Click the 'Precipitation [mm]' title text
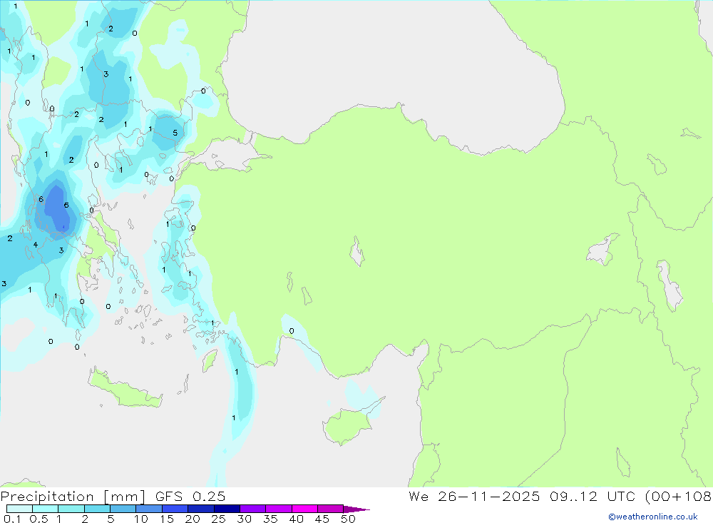Image resolution: width=713 pixels, height=523 pixels. tap(73, 497)
